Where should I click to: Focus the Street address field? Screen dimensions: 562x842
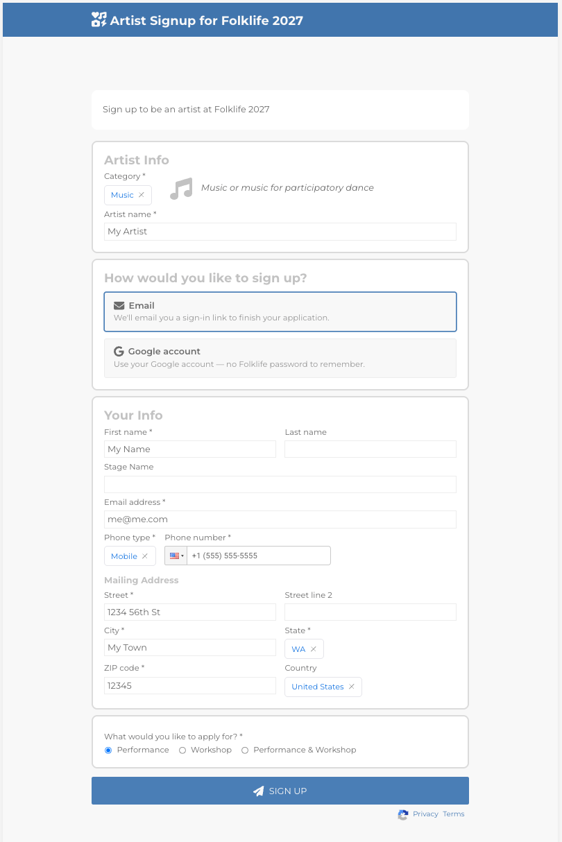pyautogui.click(x=190, y=612)
